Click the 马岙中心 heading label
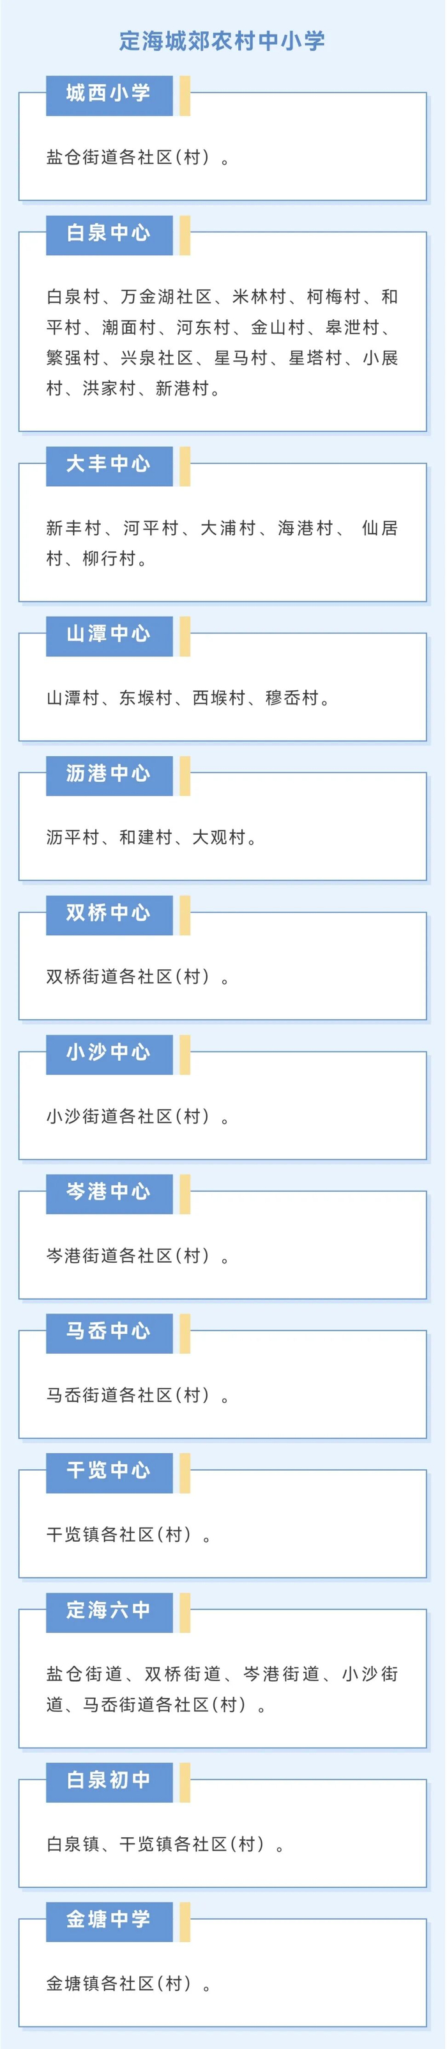 [110, 1333]
